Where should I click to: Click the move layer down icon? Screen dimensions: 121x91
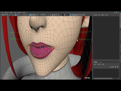click(113, 67)
